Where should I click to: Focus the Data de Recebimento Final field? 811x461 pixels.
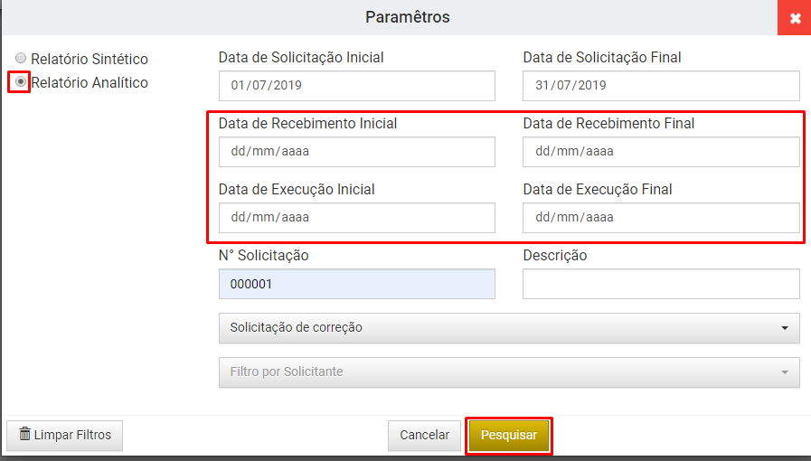click(661, 152)
